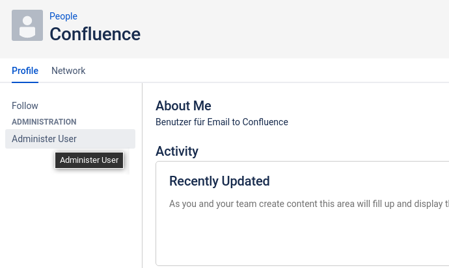Click the Activity heading
This screenshot has width=449, height=268.
[177, 151]
